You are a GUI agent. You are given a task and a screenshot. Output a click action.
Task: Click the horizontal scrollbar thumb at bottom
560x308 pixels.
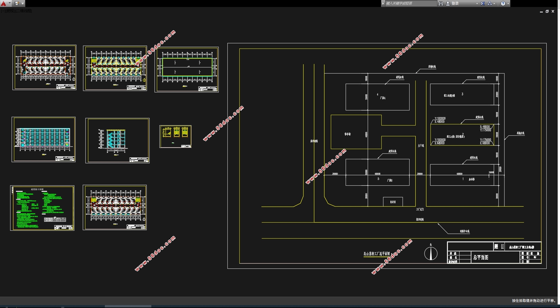click(x=128, y=306)
